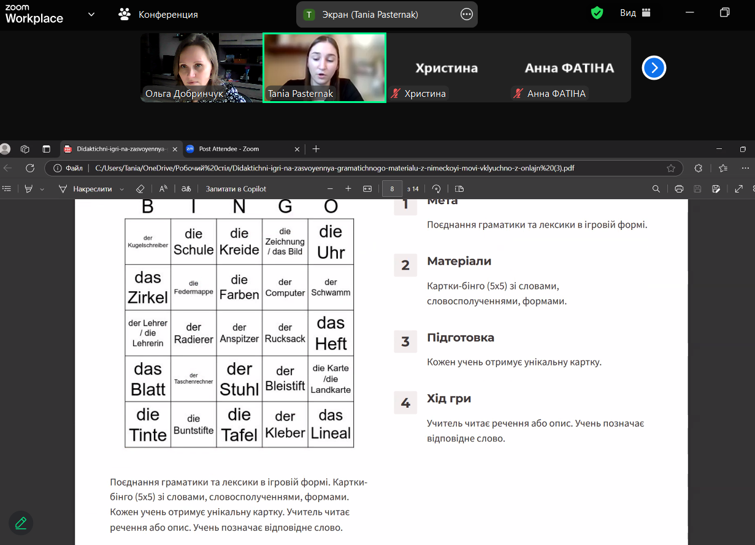This screenshot has height=545, width=755.
Task: Click the page number input field
Action: pyautogui.click(x=392, y=189)
